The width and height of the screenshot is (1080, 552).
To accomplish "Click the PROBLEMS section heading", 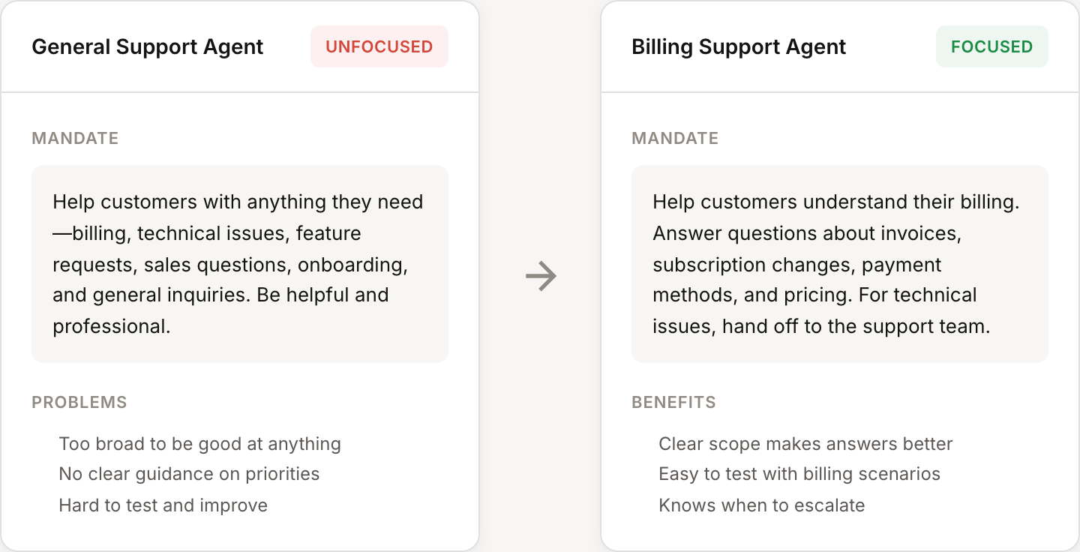I will point(79,402).
